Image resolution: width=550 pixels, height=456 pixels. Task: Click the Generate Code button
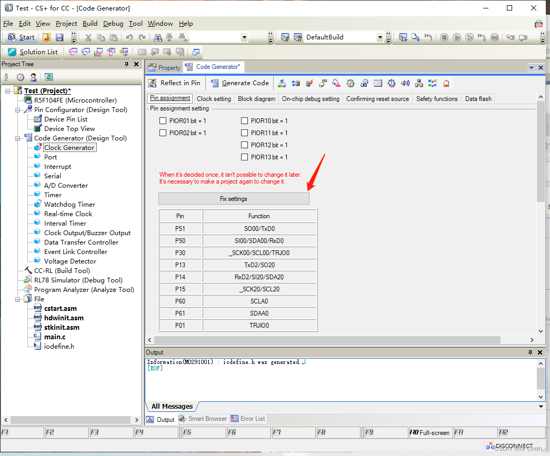coord(240,83)
